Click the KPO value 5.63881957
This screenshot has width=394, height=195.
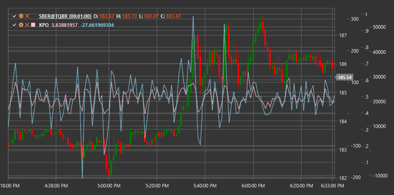coord(64,25)
